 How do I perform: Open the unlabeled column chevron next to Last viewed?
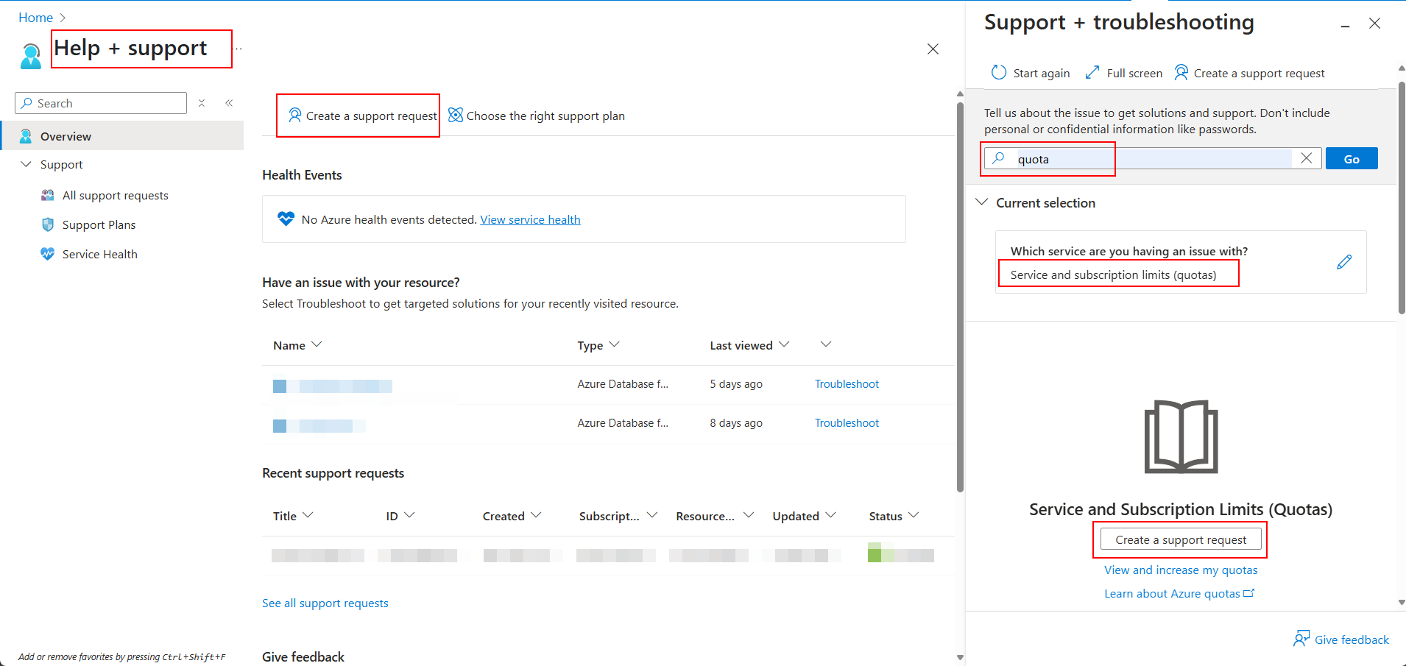tap(826, 344)
